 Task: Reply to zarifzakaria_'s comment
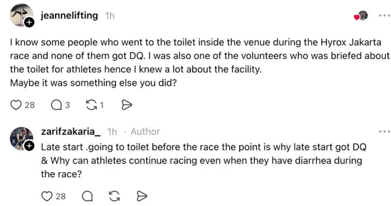click(x=87, y=196)
